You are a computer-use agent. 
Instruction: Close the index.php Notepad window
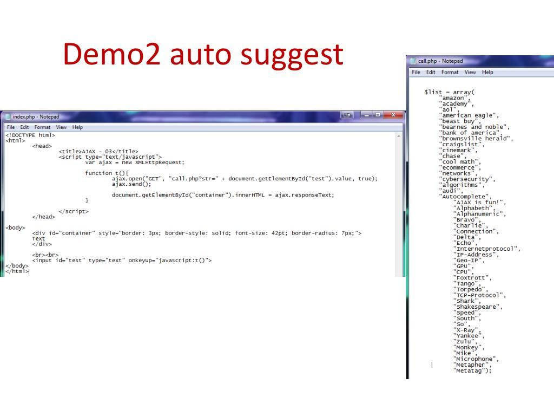pos(393,115)
